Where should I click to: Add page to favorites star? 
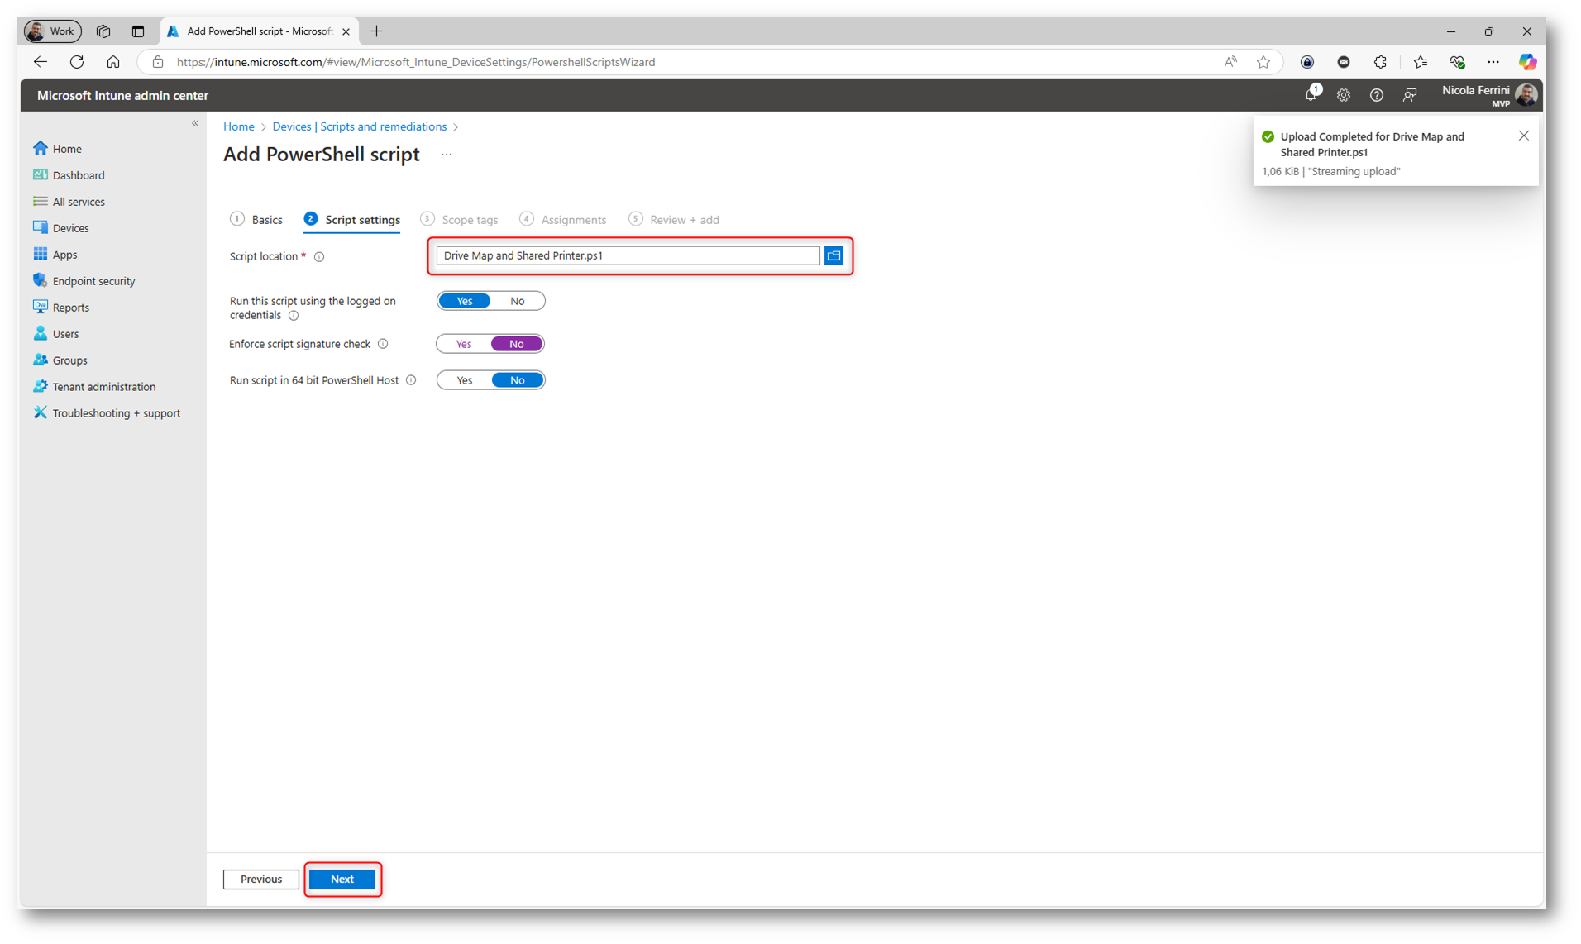click(x=1263, y=62)
